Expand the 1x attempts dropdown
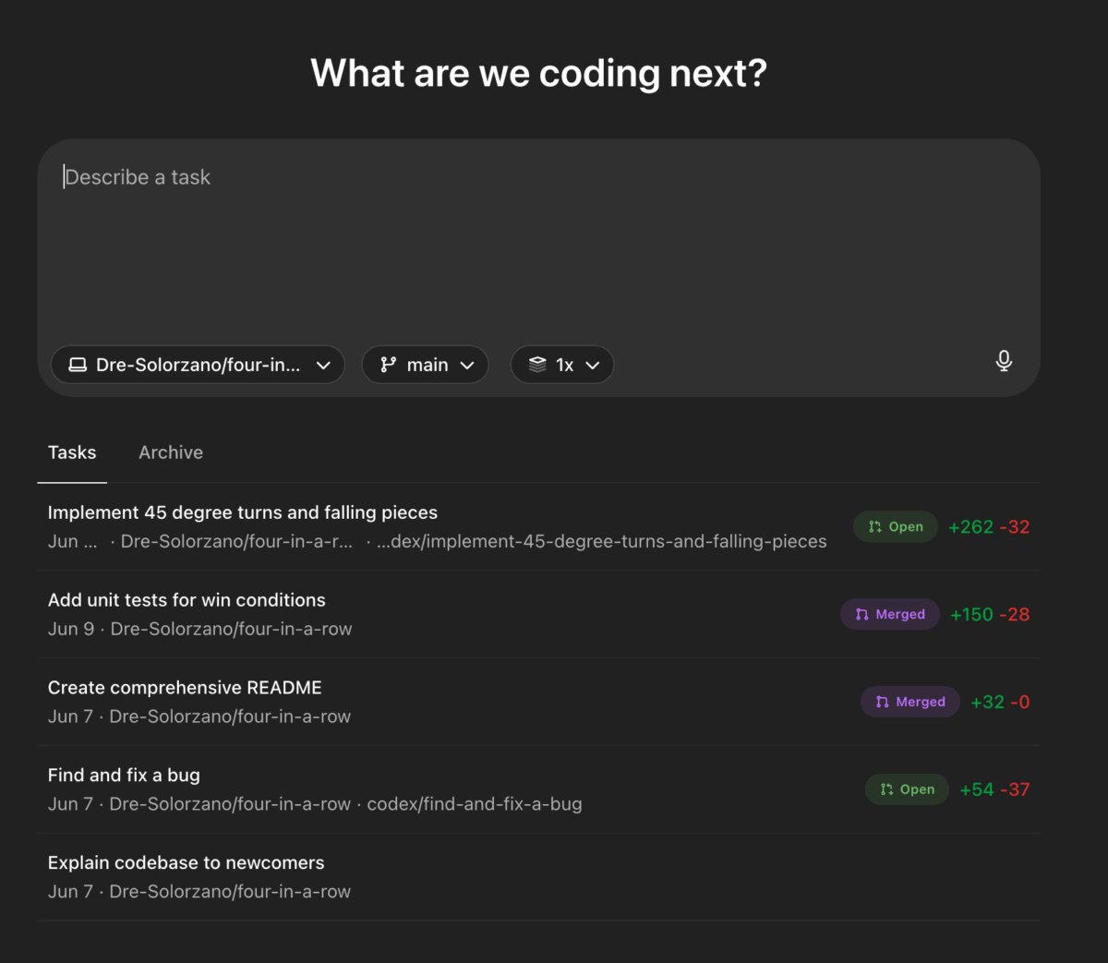 [562, 364]
